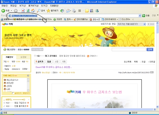Click help question mark in 카페 ON panel
This screenshot has width=159, height=115.
28,76
